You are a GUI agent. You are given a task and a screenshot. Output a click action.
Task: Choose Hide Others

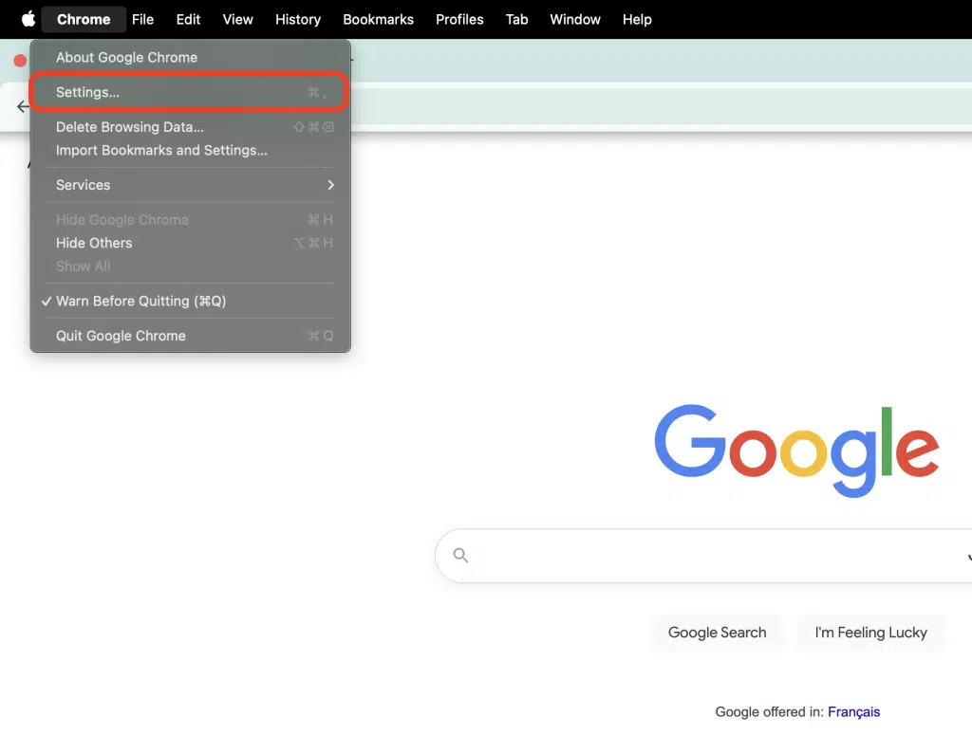tap(94, 243)
